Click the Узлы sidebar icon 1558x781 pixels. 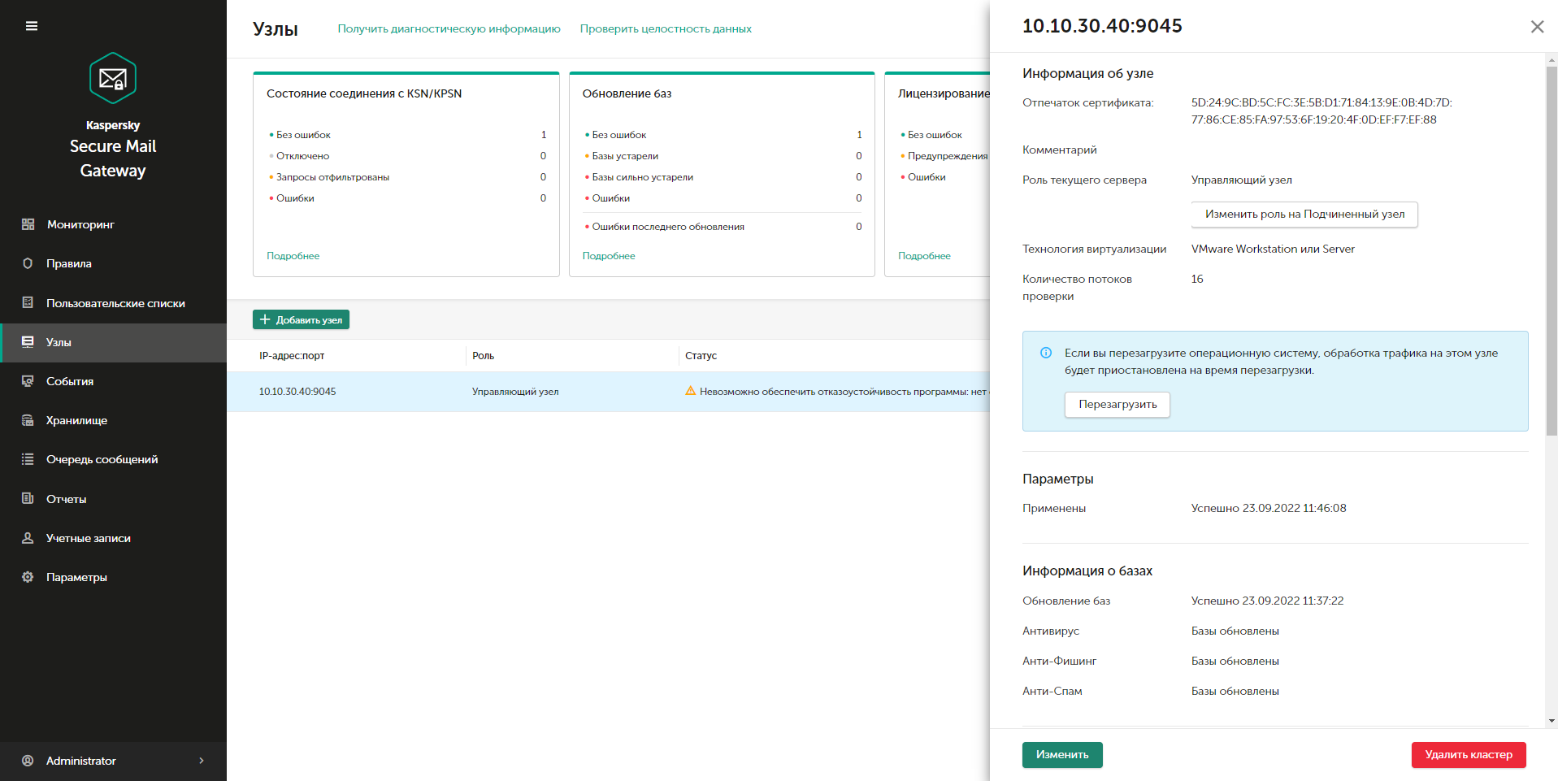click(28, 342)
